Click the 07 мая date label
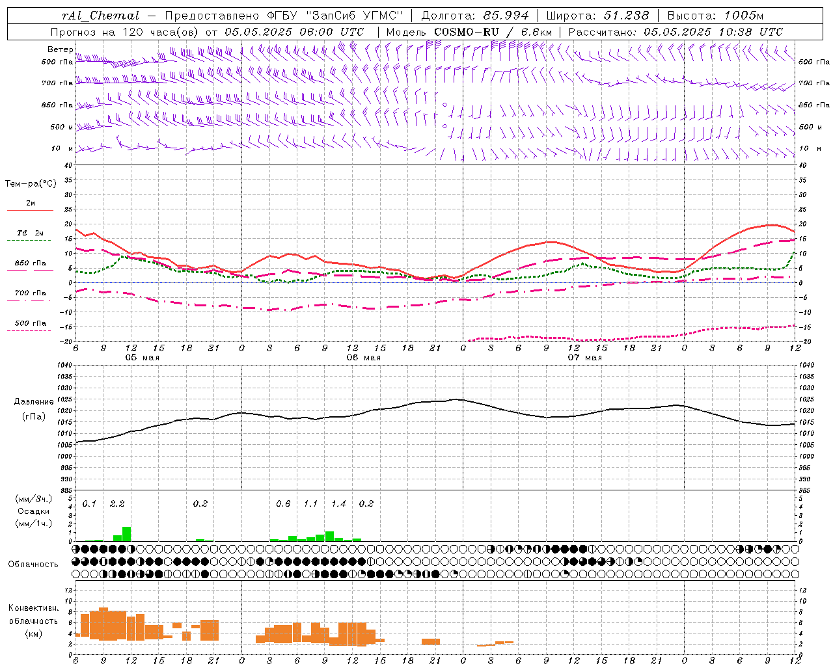This screenshot has height=666, width=833. (584, 358)
